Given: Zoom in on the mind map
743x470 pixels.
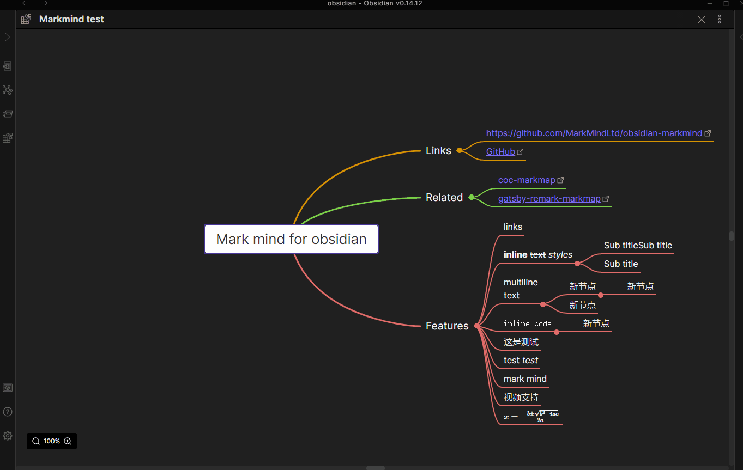Looking at the screenshot, I should (x=68, y=441).
